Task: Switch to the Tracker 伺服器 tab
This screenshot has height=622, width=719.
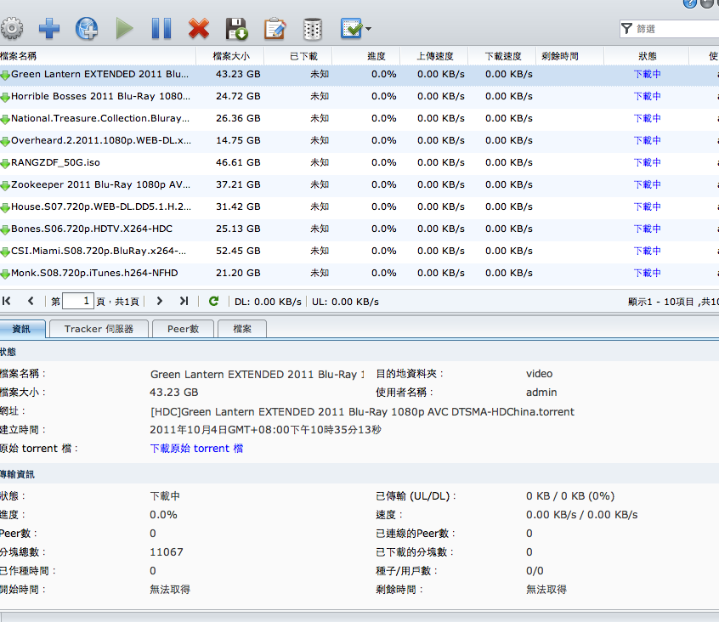Action: 99,329
